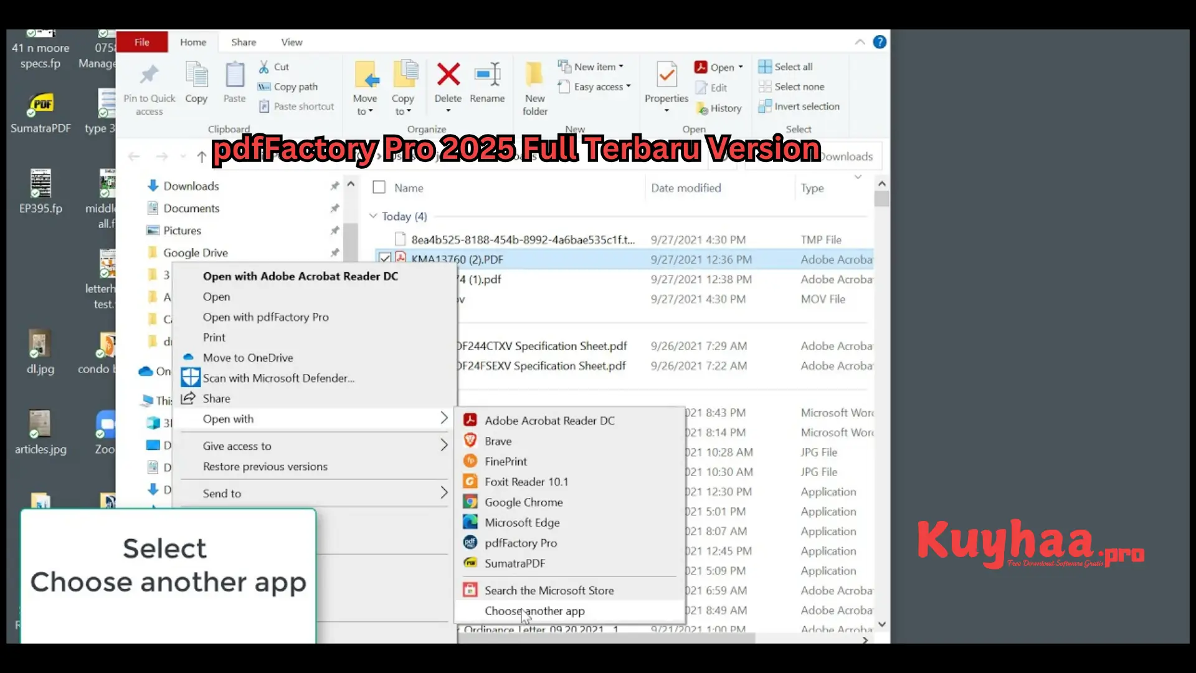Uncheck the KMA13760 (2).PDF checkbox
The height and width of the screenshot is (673, 1196).
[x=385, y=259]
